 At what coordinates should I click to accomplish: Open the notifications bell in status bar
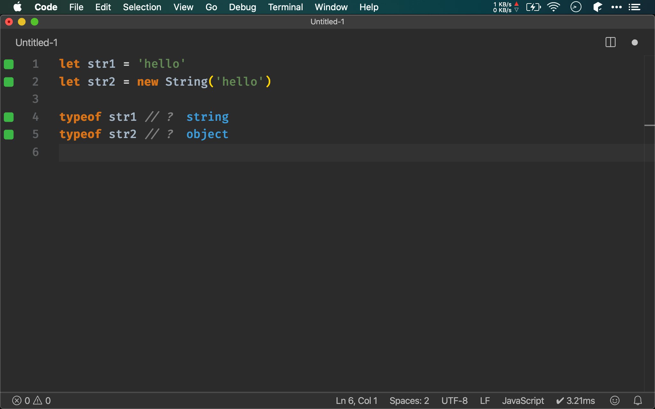pos(637,400)
